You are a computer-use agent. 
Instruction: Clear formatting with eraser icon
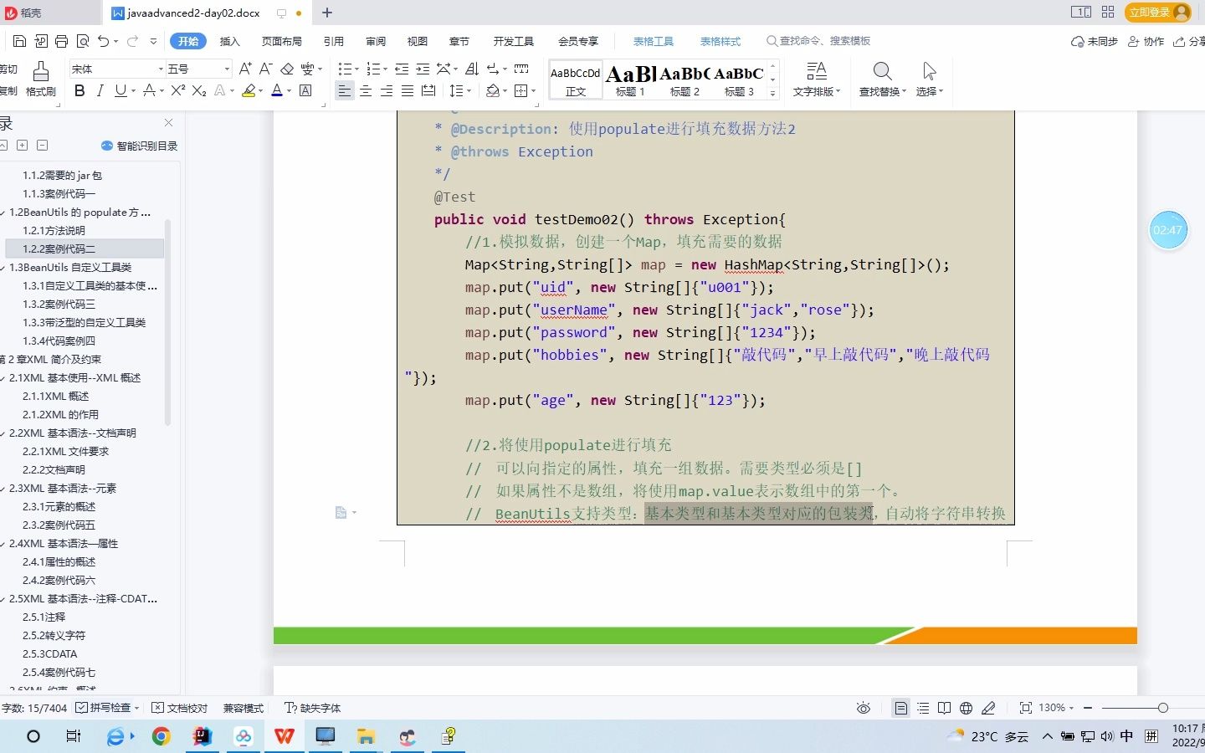[x=287, y=69]
